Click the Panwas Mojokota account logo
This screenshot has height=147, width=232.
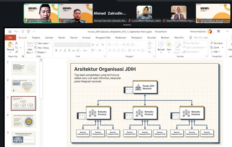tap(210, 31)
